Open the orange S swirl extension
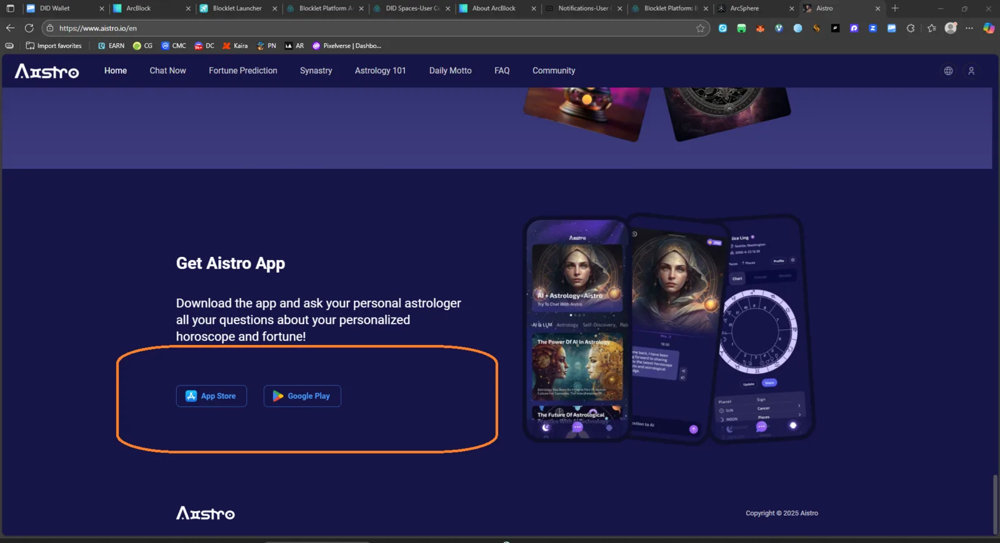Screen dimensions: 1000x543 coord(816,28)
